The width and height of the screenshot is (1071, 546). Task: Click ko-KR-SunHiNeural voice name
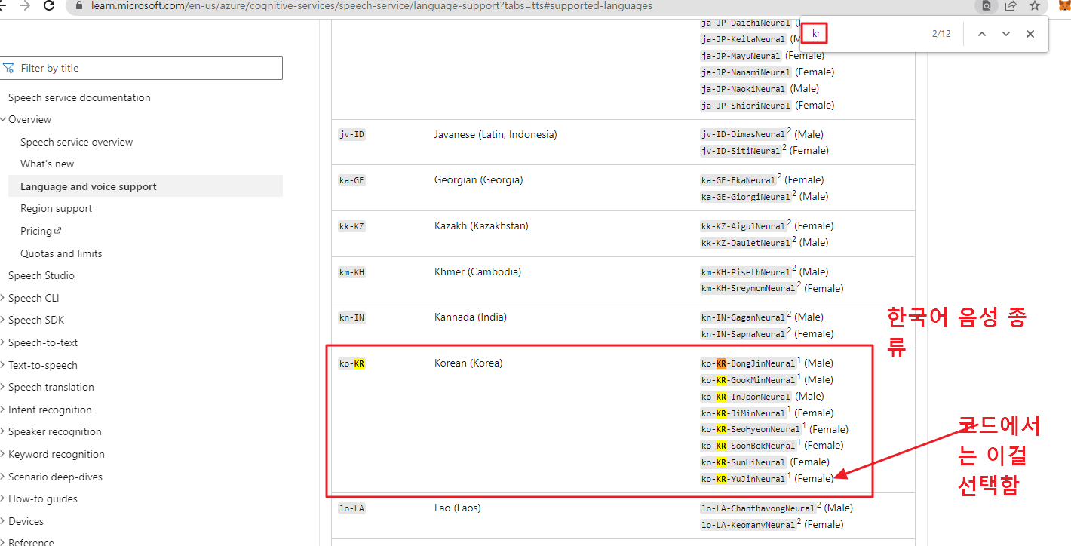pyautogui.click(x=744, y=462)
